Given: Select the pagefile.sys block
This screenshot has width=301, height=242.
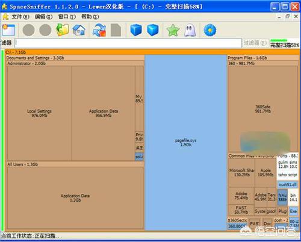Looking at the screenshot, I should [185, 143].
